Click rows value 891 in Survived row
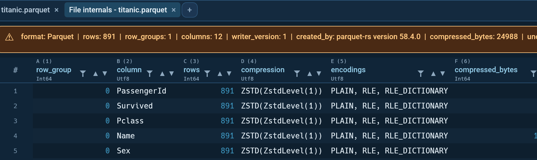 (x=227, y=106)
